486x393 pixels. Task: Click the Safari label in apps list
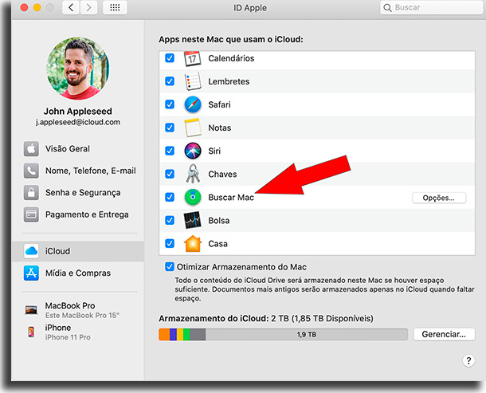tap(219, 104)
